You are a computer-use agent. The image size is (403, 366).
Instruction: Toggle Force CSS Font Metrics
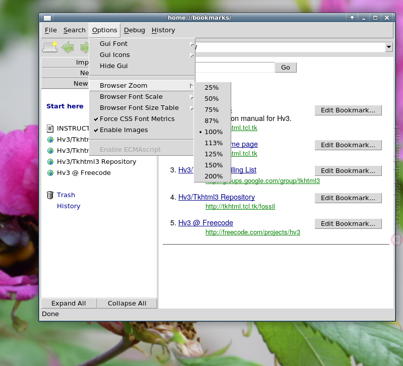[x=142, y=119]
